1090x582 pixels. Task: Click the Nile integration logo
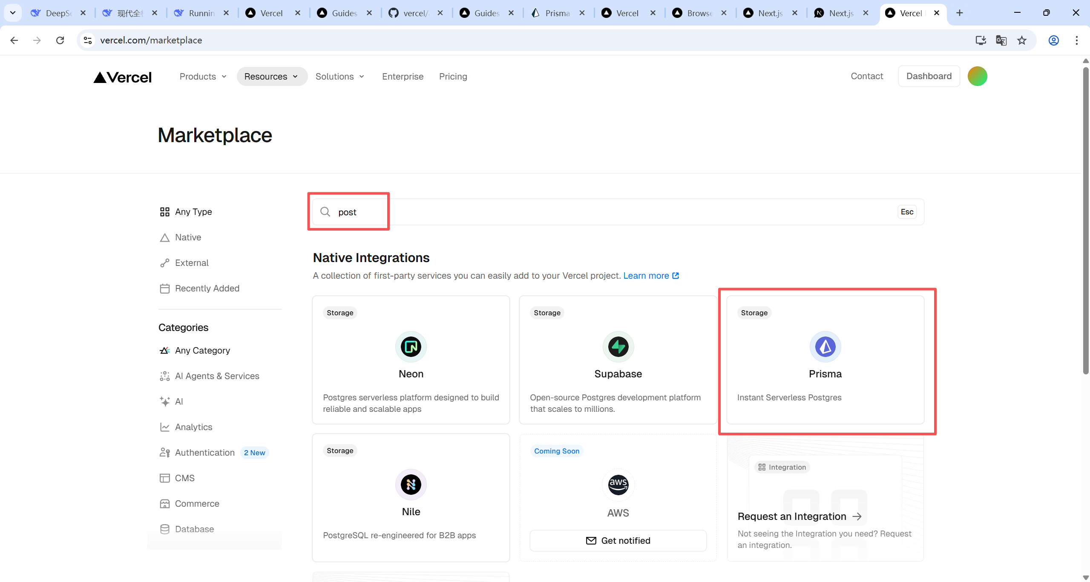pos(411,485)
